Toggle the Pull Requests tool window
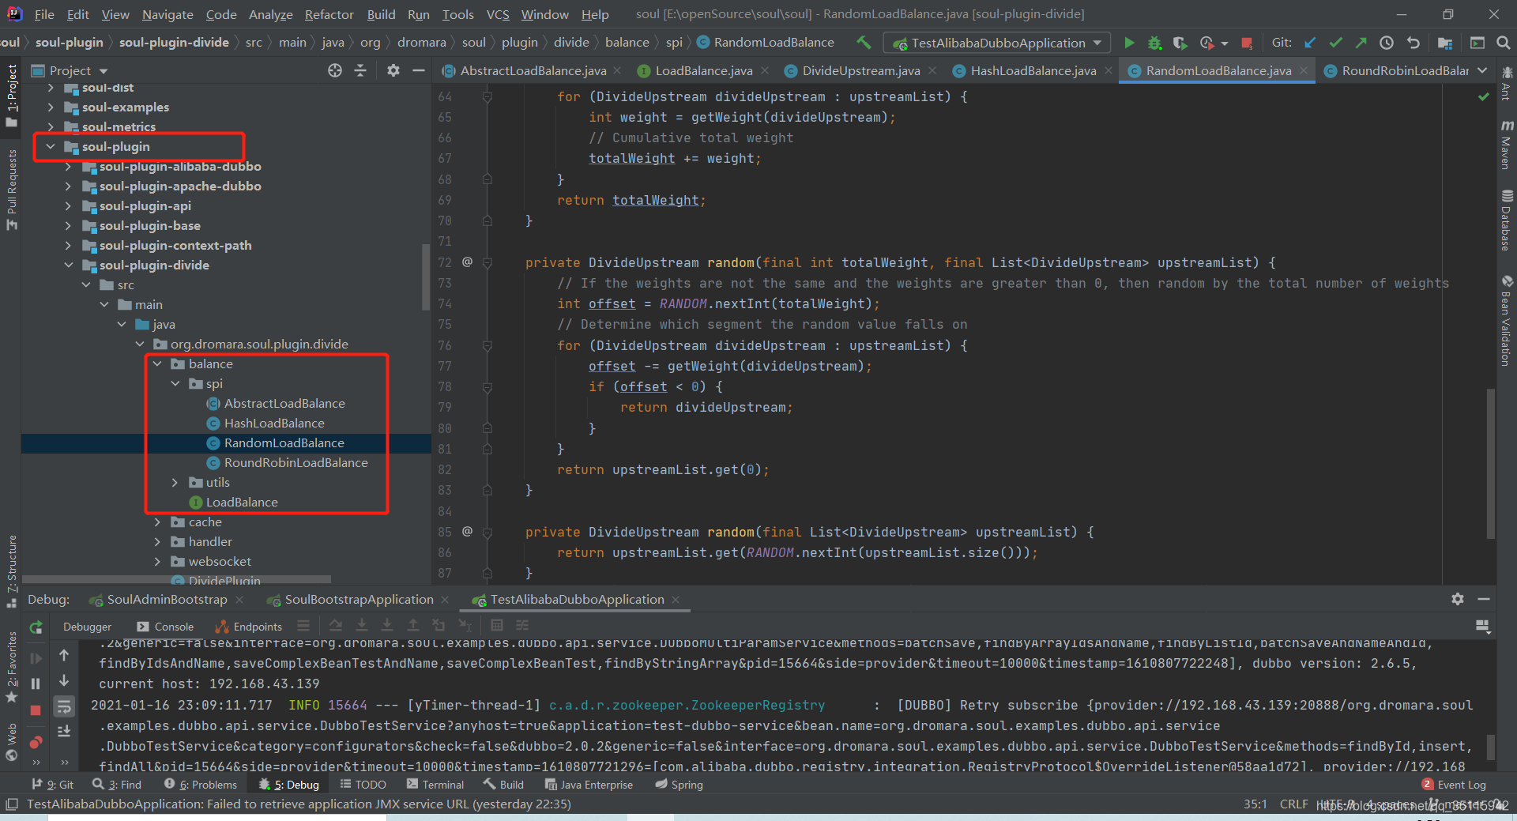This screenshot has height=821, width=1517. 12,190
